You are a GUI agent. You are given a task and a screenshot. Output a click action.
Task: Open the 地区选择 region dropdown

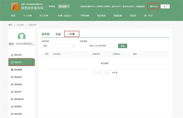(64, 6)
